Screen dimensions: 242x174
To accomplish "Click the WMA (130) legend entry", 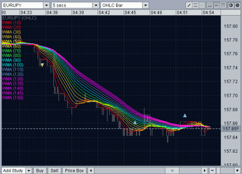I will click(13, 79).
